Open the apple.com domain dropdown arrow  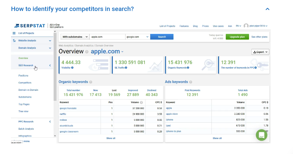pyautogui.click(x=123, y=52)
